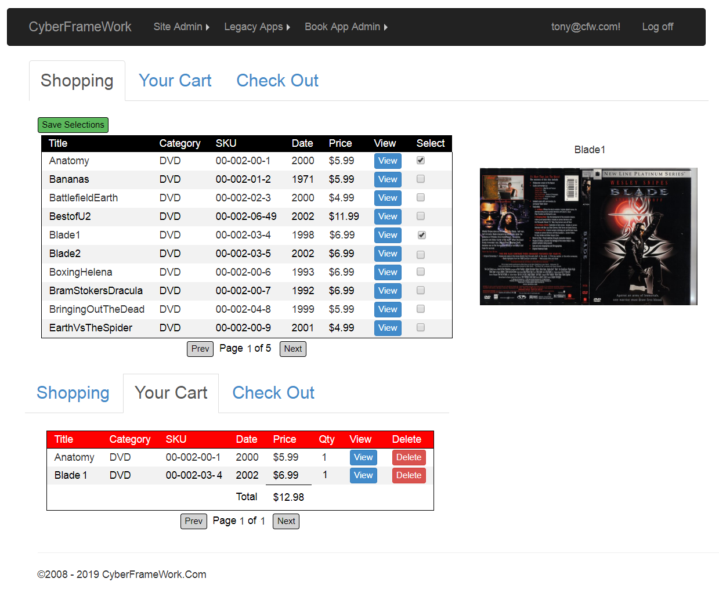Go to previous shopping page
719x589 pixels.
click(200, 349)
